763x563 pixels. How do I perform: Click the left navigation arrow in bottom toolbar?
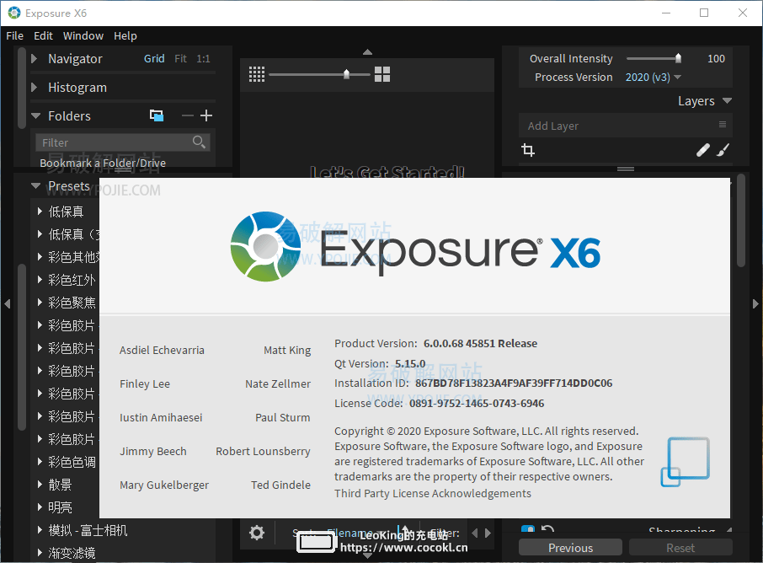pyautogui.click(x=475, y=534)
